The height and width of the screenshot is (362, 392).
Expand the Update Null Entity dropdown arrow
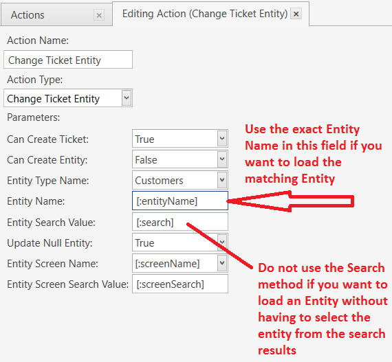pyautogui.click(x=222, y=242)
